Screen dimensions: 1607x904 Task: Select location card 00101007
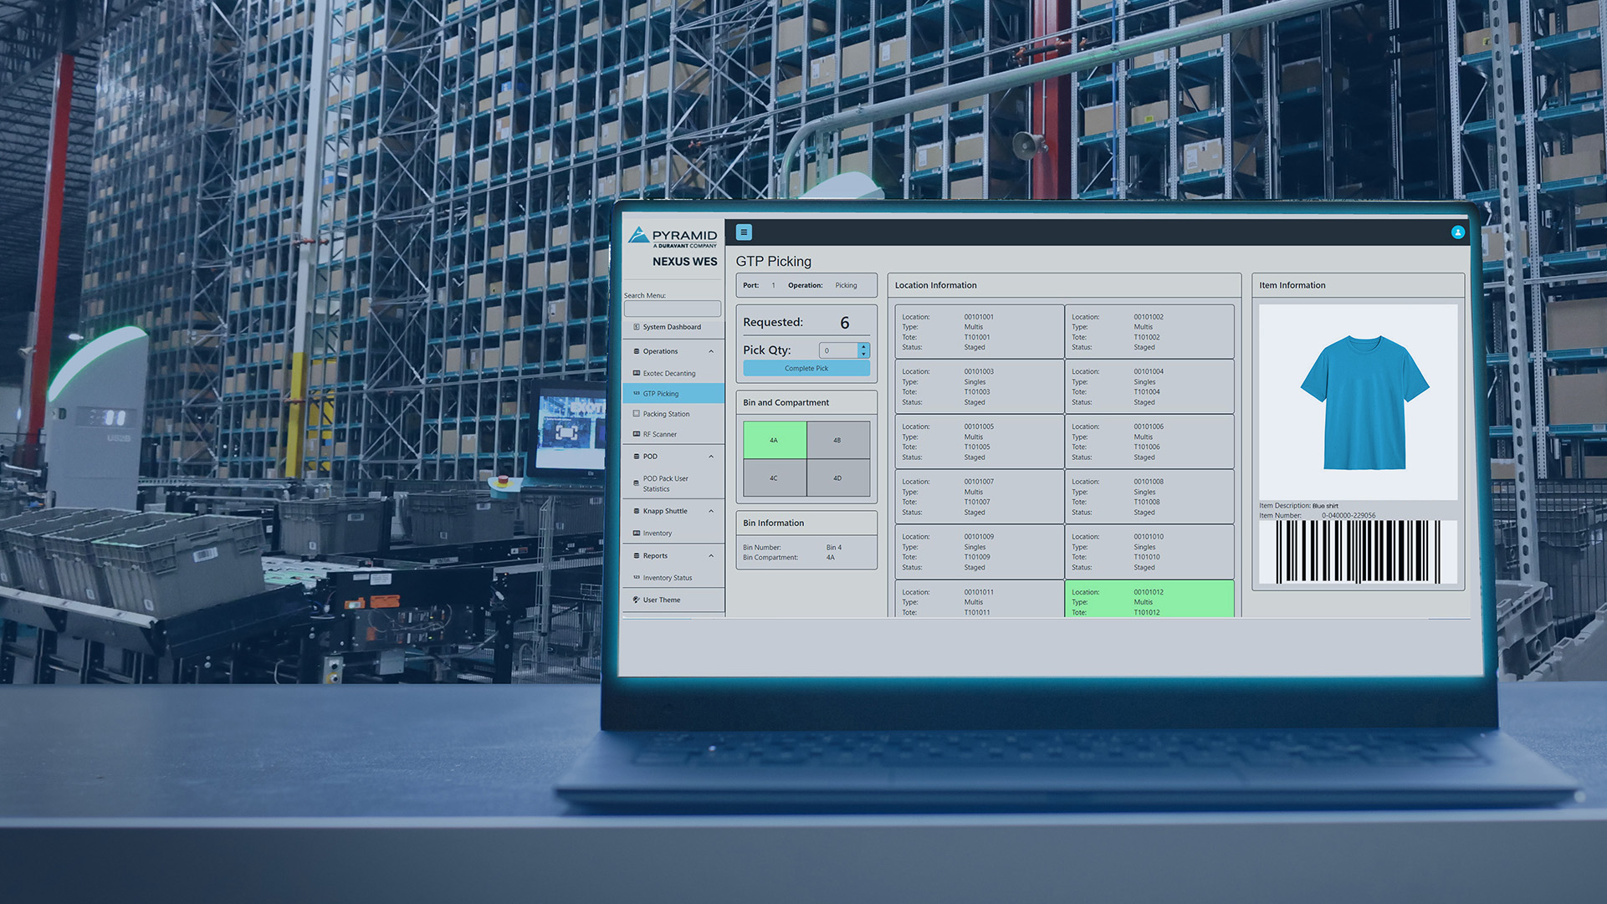(980, 497)
